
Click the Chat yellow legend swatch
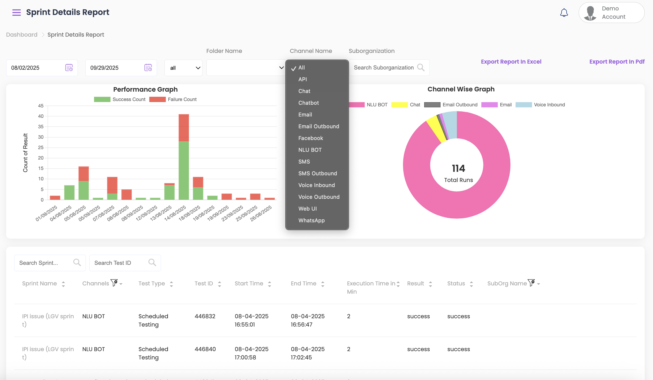[399, 105]
